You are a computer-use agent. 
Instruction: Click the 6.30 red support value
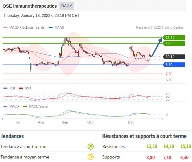click(169, 80)
